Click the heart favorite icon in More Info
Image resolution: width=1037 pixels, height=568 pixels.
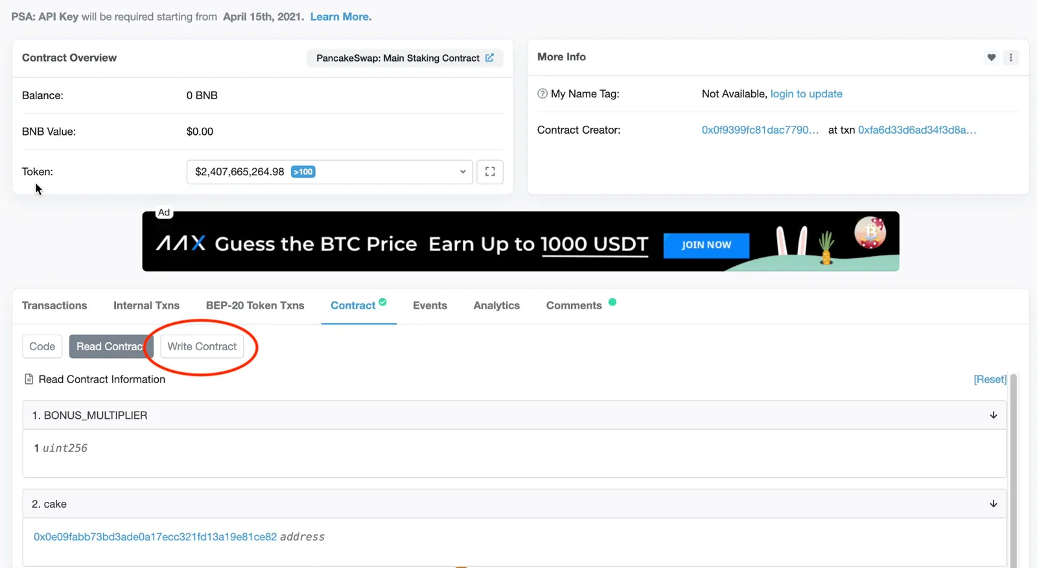tap(991, 58)
